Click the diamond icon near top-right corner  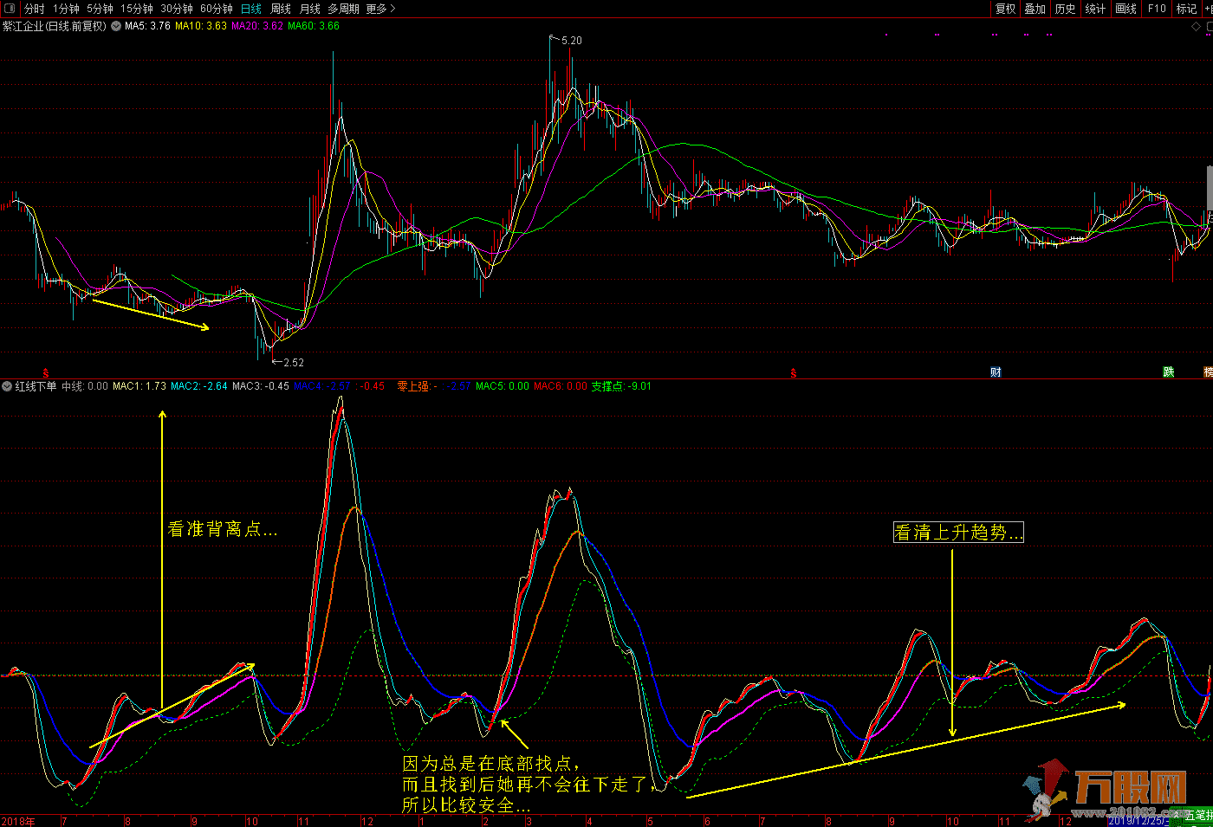(x=1197, y=26)
